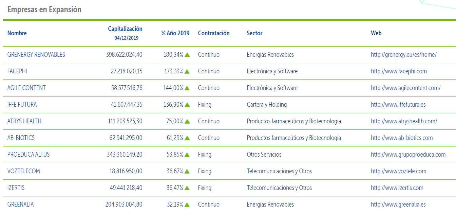Screen dimensions: 456x211
Task: Click green up arrow beside 136,90%
Action: (187, 105)
